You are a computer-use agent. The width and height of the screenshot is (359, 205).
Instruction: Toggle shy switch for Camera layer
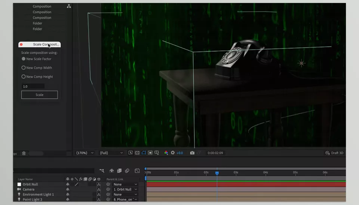coord(68,189)
